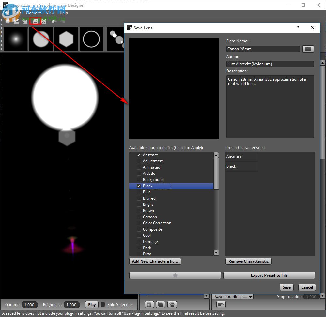Select the blurred disc element thumbnail

point(41,39)
